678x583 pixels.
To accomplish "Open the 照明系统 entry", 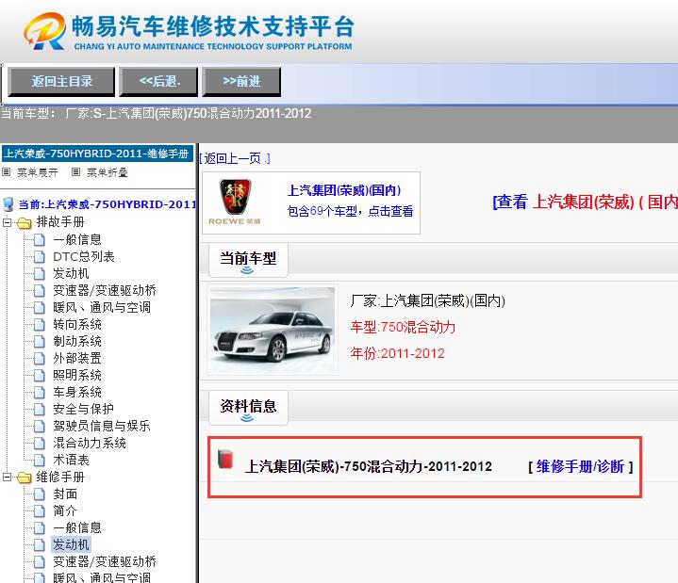I will click(77, 375).
